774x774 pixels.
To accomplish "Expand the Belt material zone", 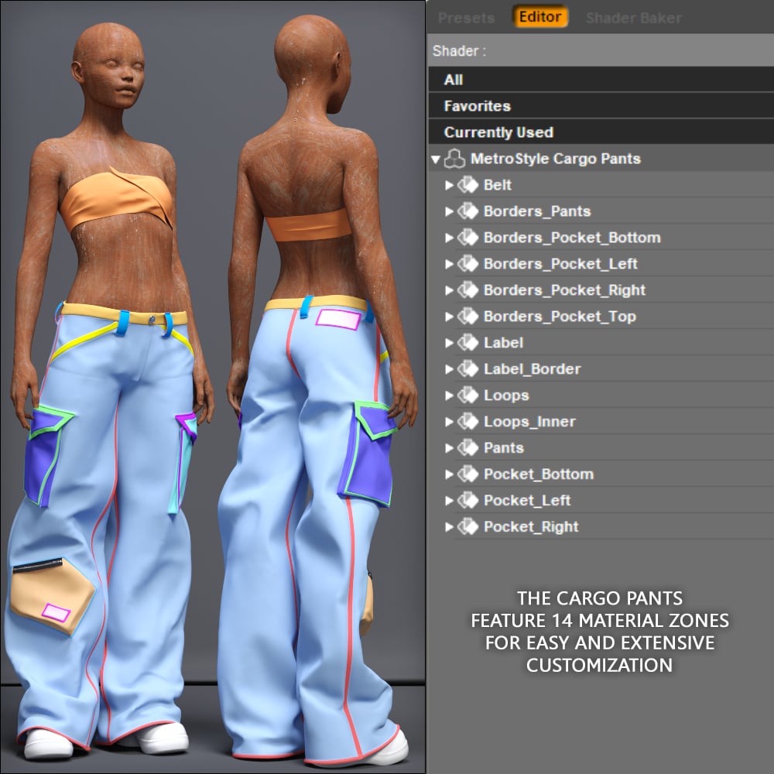I will [449, 185].
